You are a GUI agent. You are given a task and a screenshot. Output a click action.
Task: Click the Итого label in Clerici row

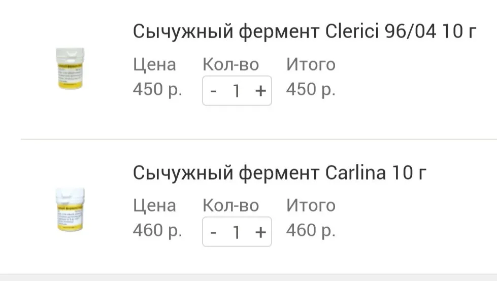[311, 65]
